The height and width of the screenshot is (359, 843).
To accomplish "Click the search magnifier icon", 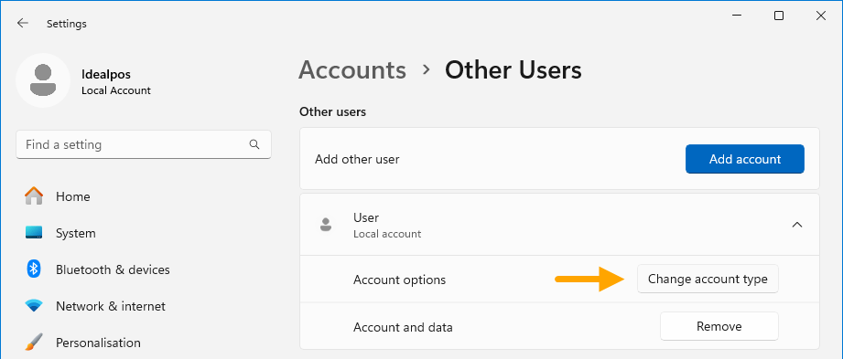I will pyautogui.click(x=254, y=144).
